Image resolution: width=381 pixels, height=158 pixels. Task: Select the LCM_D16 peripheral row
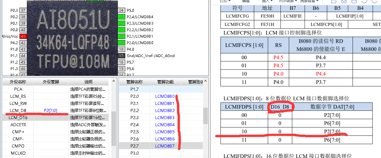pyautogui.click(x=18, y=118)
